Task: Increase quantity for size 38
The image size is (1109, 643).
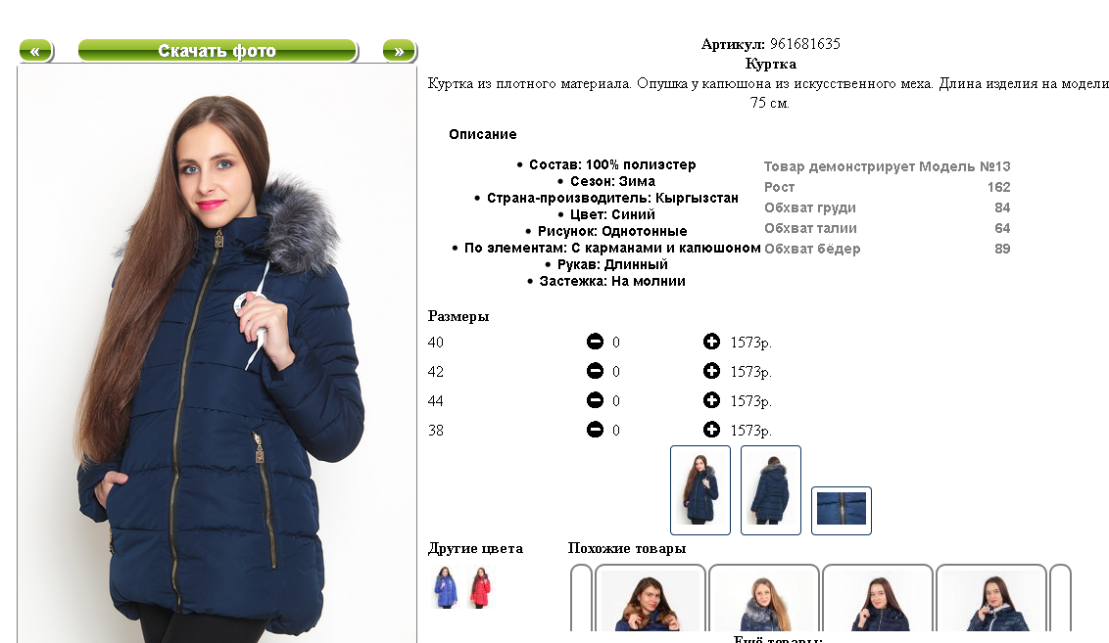Action: tap(711, 430)
